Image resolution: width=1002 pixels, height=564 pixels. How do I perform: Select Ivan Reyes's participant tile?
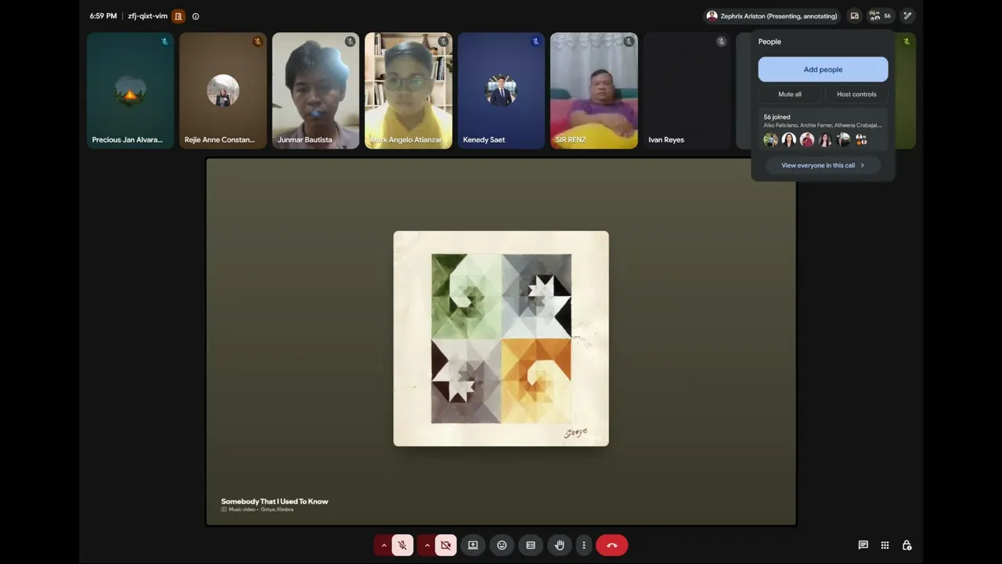pyautogui.click(x=687, y=90)
